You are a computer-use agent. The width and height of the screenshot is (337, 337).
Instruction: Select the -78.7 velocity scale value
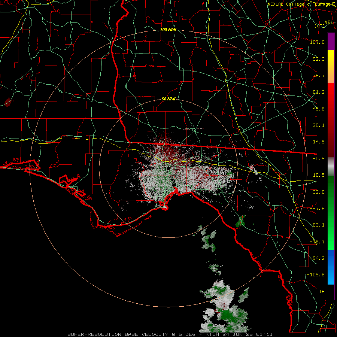coord(317,242)
